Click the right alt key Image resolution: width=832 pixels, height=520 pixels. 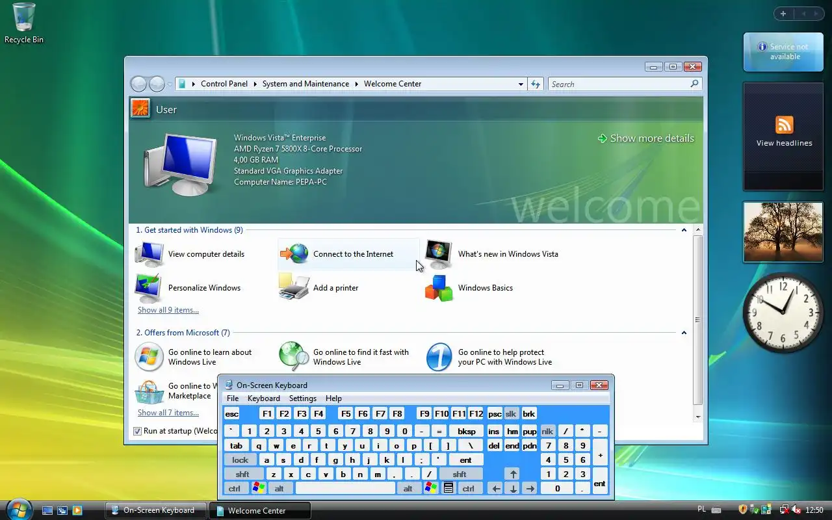point(408,488)
